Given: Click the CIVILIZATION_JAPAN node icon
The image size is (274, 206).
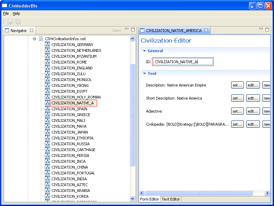Looking at the screenshot, I should (x=47, y=132).
